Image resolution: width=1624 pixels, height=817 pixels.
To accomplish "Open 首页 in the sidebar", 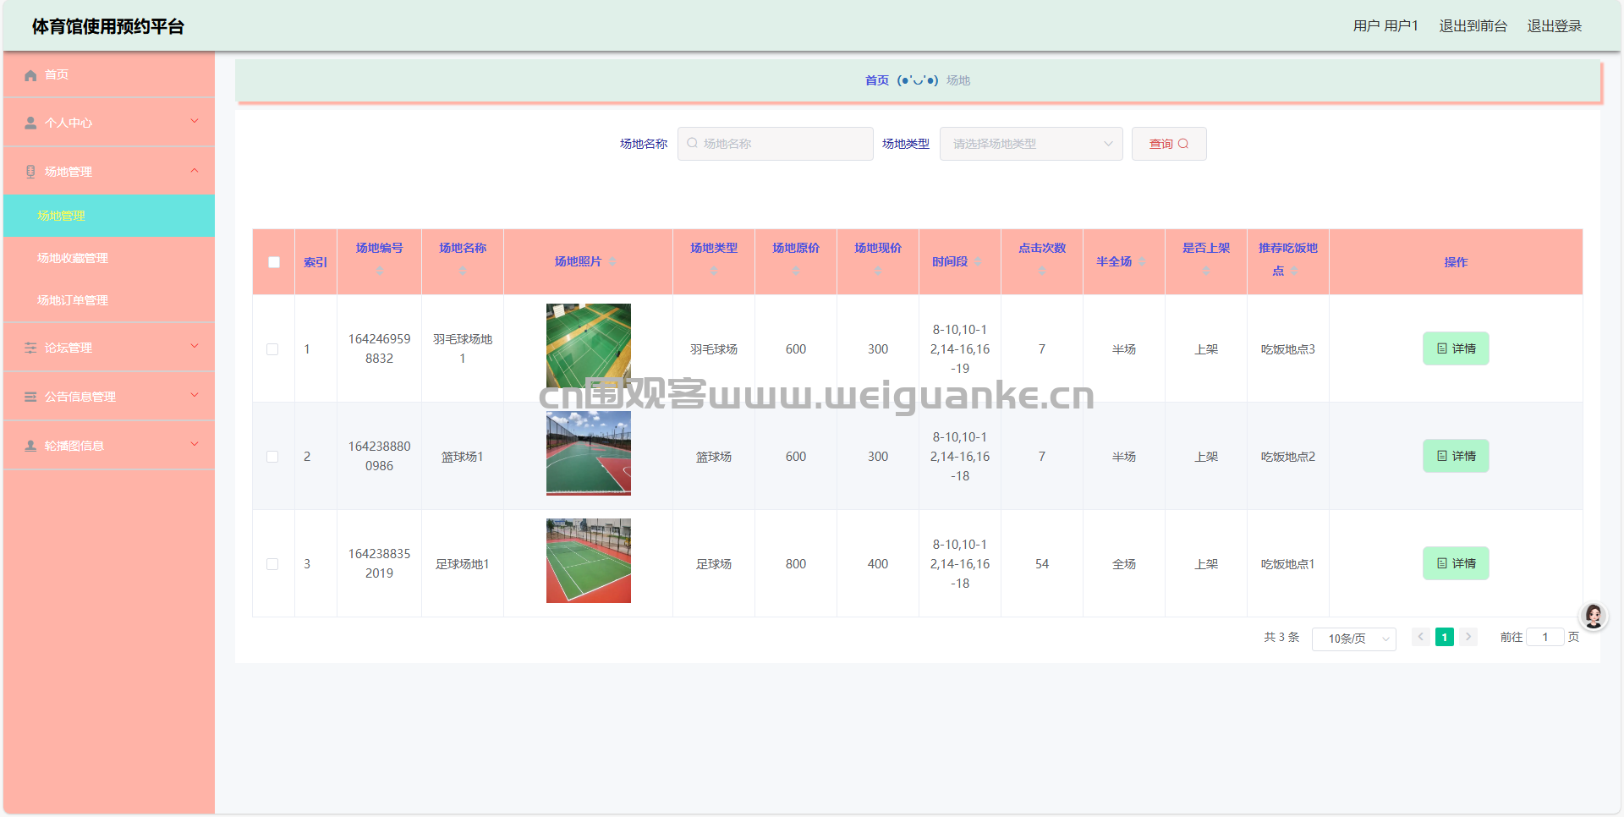I will tap(109, 74).
